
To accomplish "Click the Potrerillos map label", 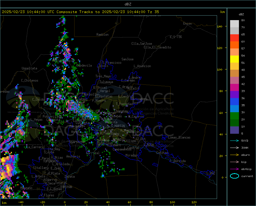I will pyautogui.click(x=52, y=116).
